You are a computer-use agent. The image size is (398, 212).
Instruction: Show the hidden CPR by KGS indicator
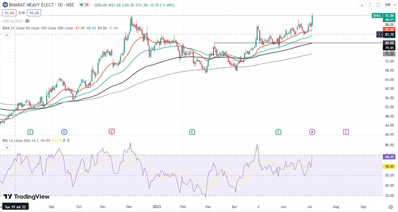(27, 21)
